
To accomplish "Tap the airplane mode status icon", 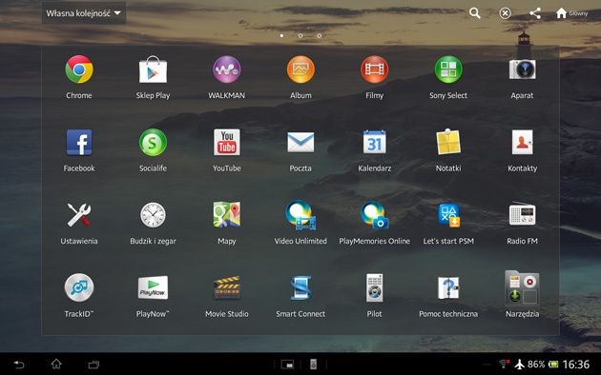I will point(519,365).
